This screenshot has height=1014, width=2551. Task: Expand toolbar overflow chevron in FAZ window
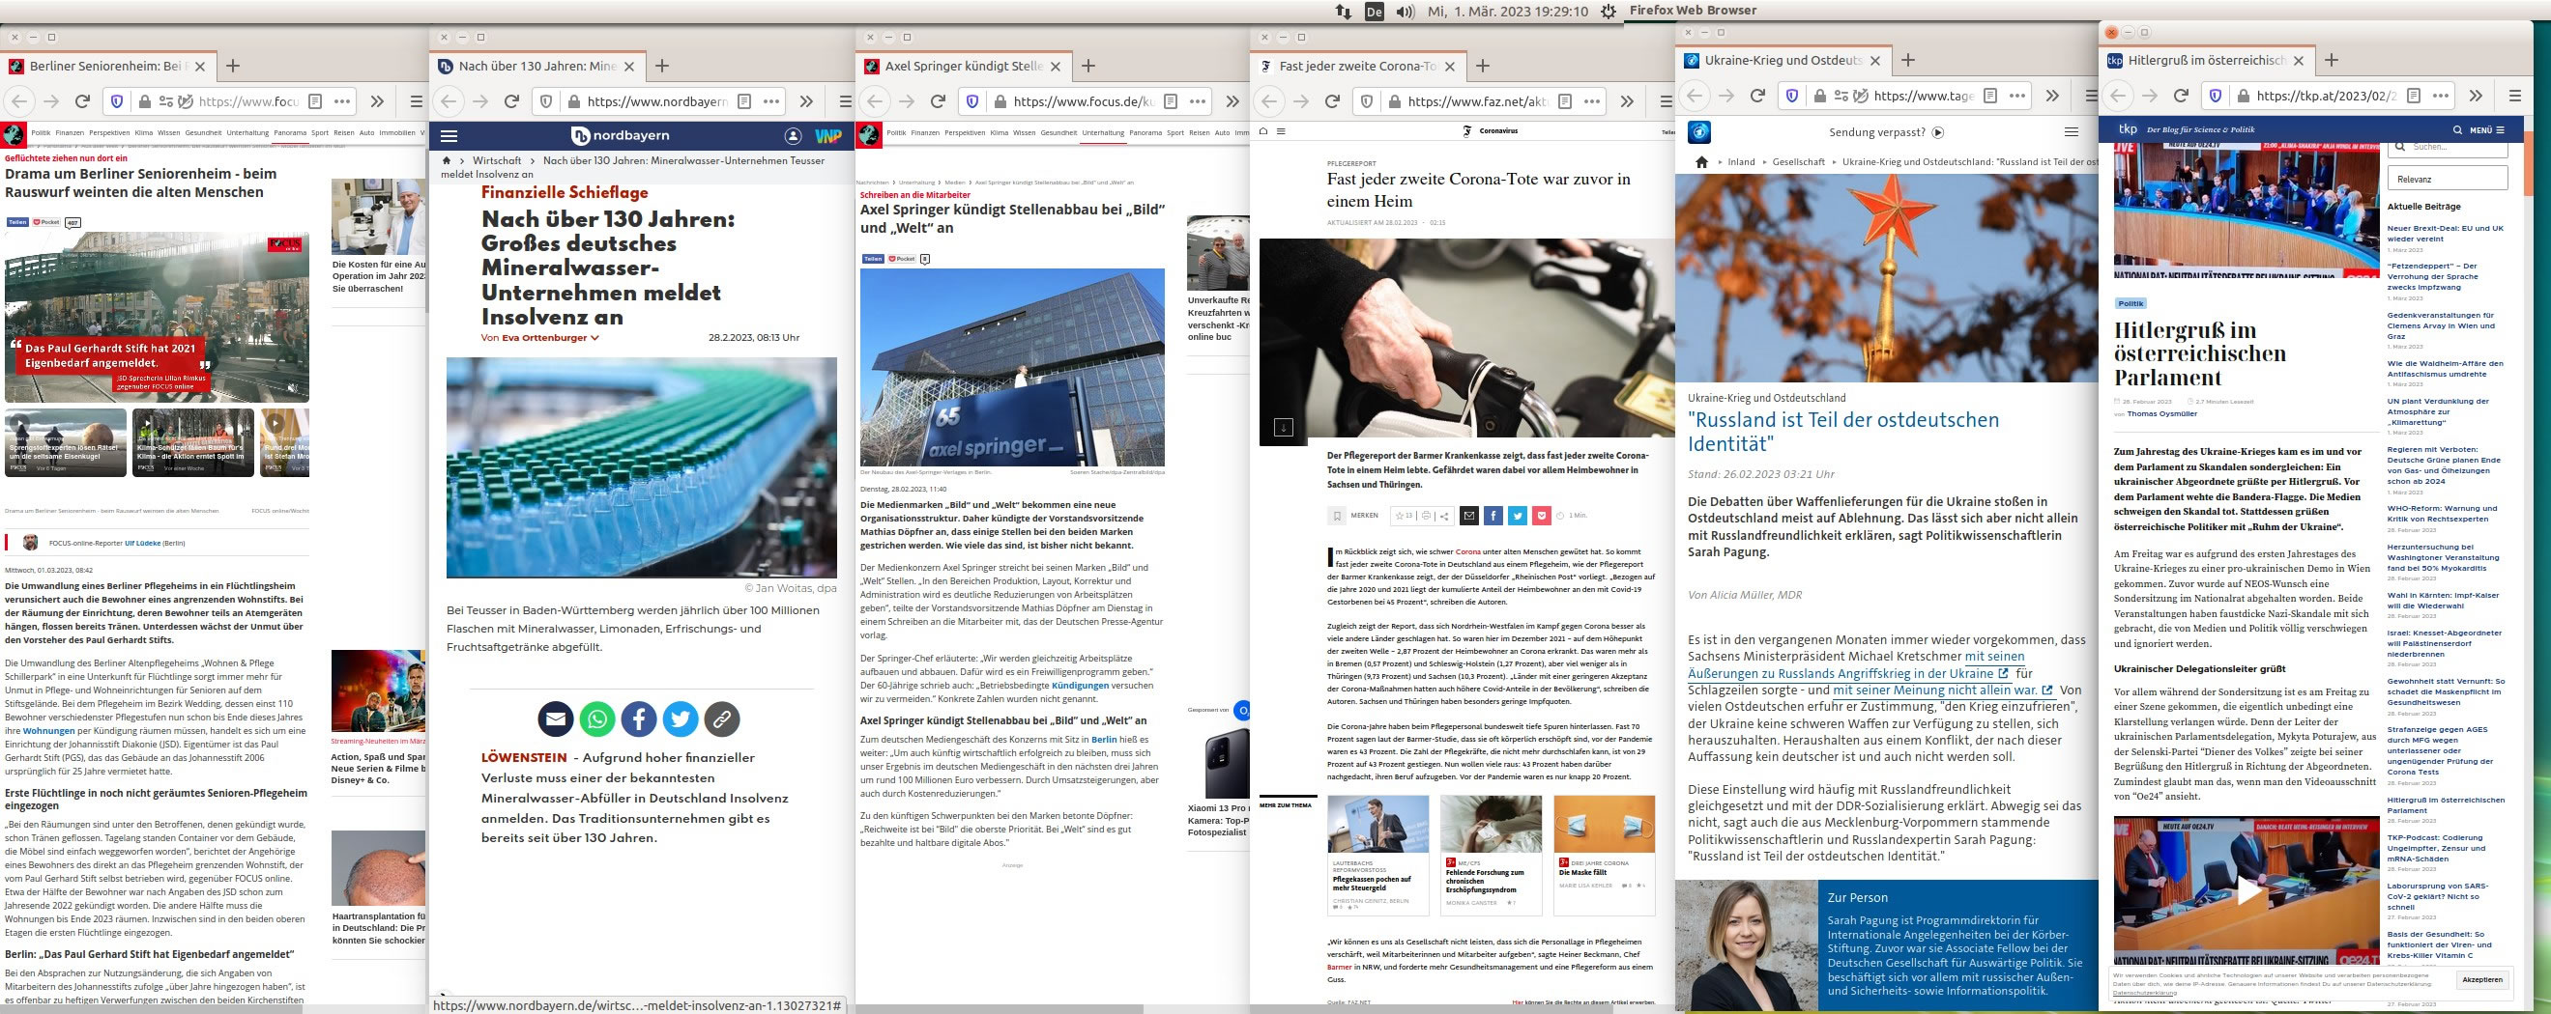pyautogui.click(x=1627, y=100)
